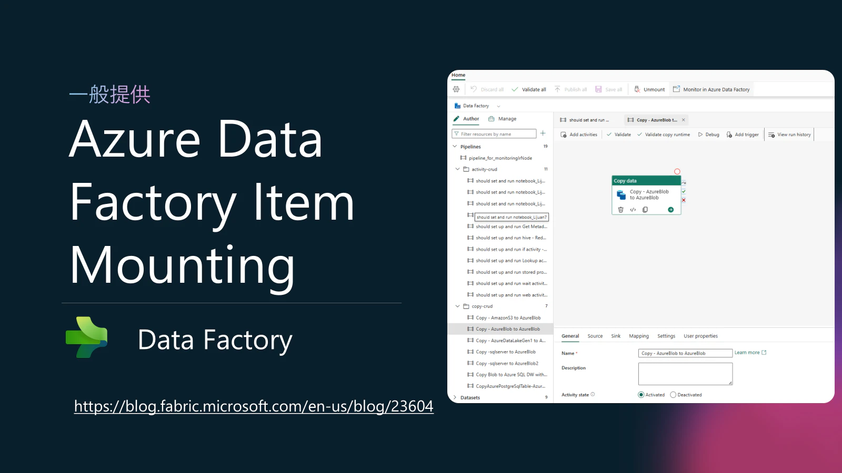Open should set up and run stored pro... pipeline

pos(507,272)
